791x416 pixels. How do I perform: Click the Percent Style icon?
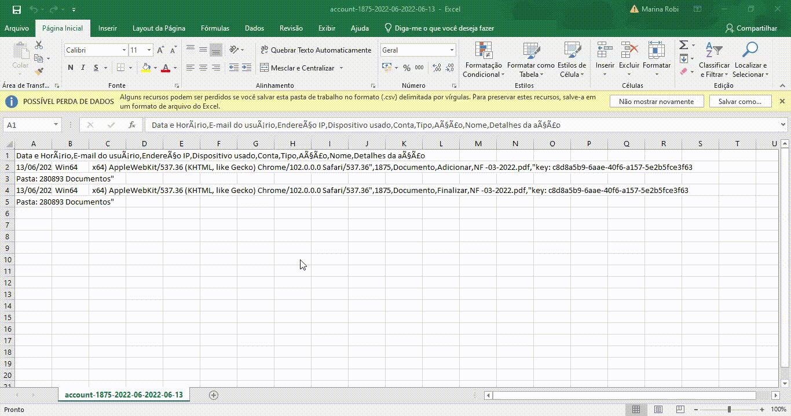tap(407, 68)
